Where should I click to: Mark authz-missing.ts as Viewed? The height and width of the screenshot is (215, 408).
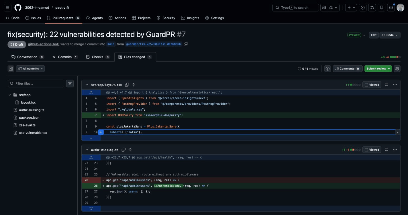click(x=372, y=150)
